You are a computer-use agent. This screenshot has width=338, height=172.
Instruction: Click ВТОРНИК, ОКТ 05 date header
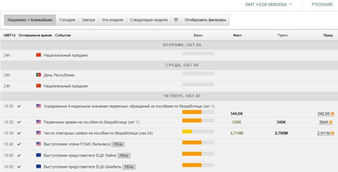click(x=182, y=45)
